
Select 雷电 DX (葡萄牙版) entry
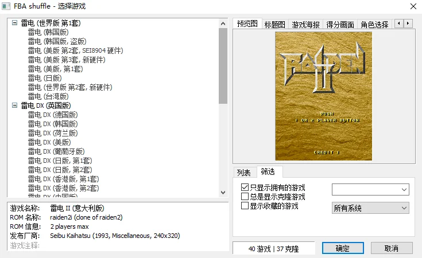[x=56, y=151]
